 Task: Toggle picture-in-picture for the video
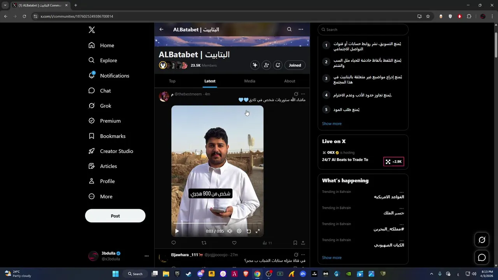(249, 231)
